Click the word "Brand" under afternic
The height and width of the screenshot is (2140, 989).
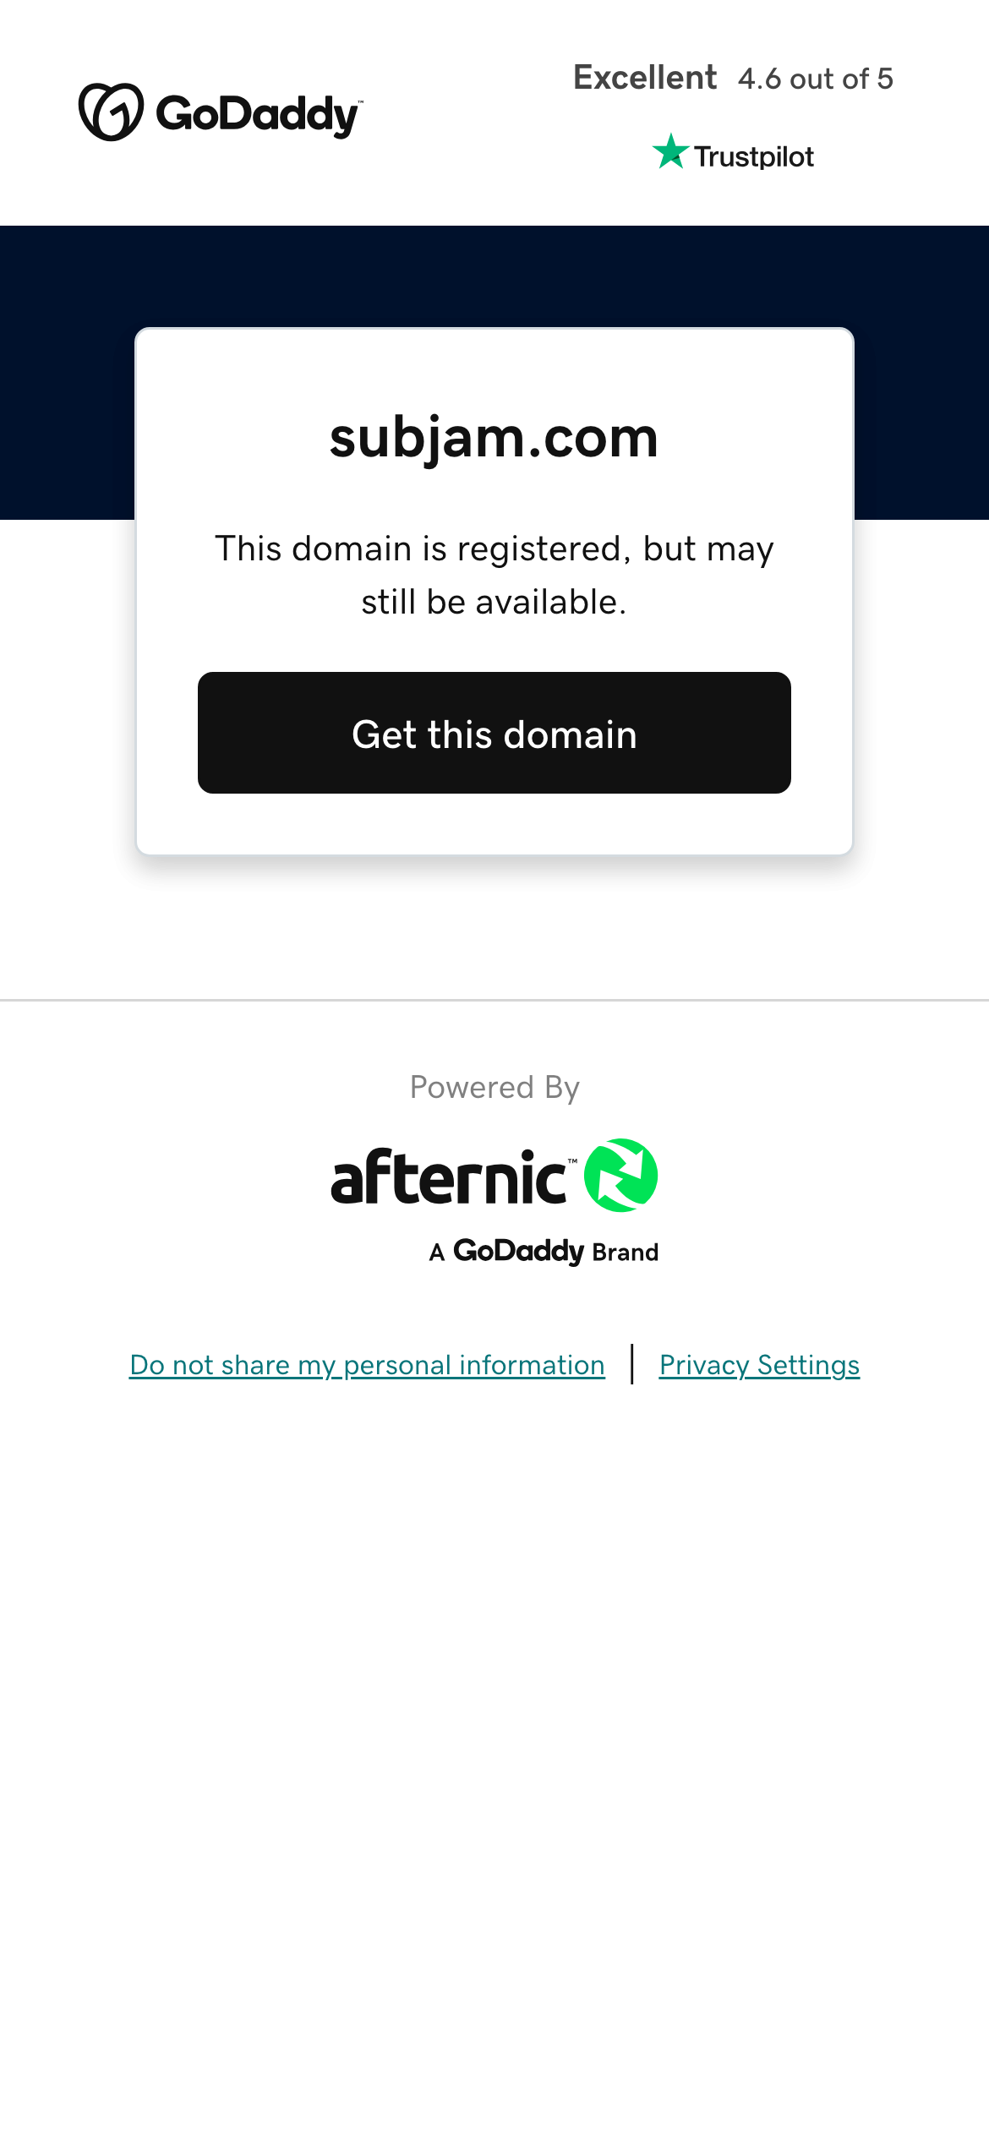[x=625, y=1252]
